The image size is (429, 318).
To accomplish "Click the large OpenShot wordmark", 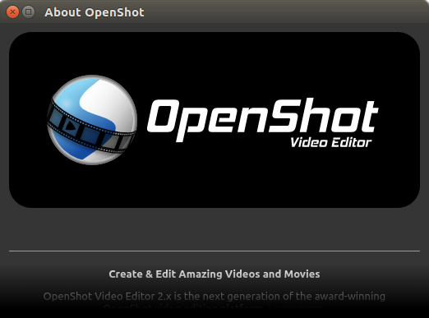I will click(x=263, y=119).
